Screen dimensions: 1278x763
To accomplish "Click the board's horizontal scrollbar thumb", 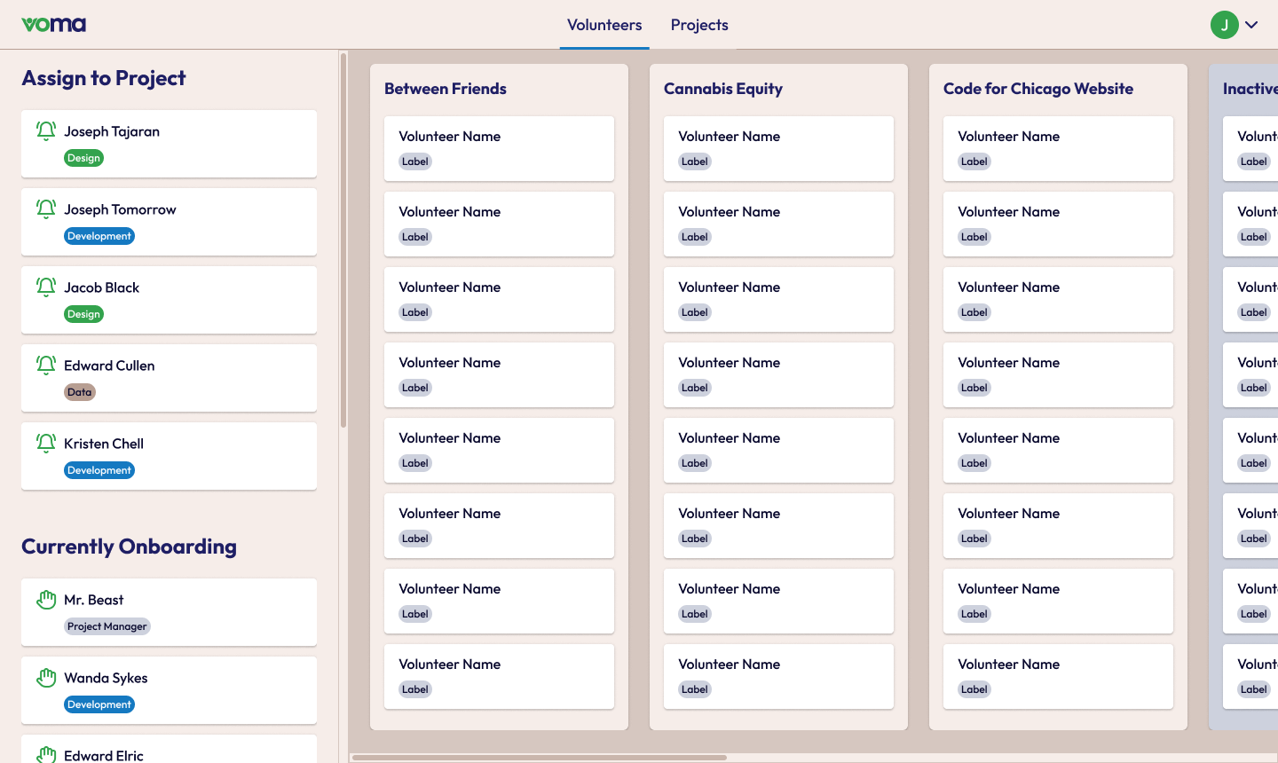I will [540, 758].
